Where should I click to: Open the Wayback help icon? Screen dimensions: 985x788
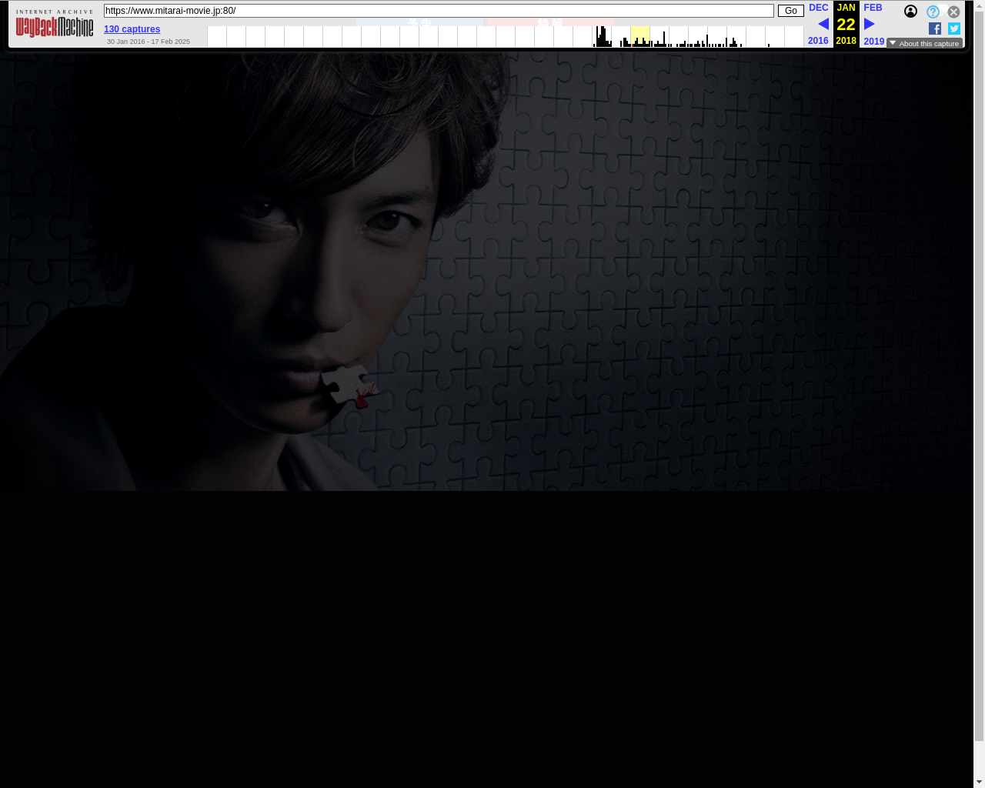(933, 12)
